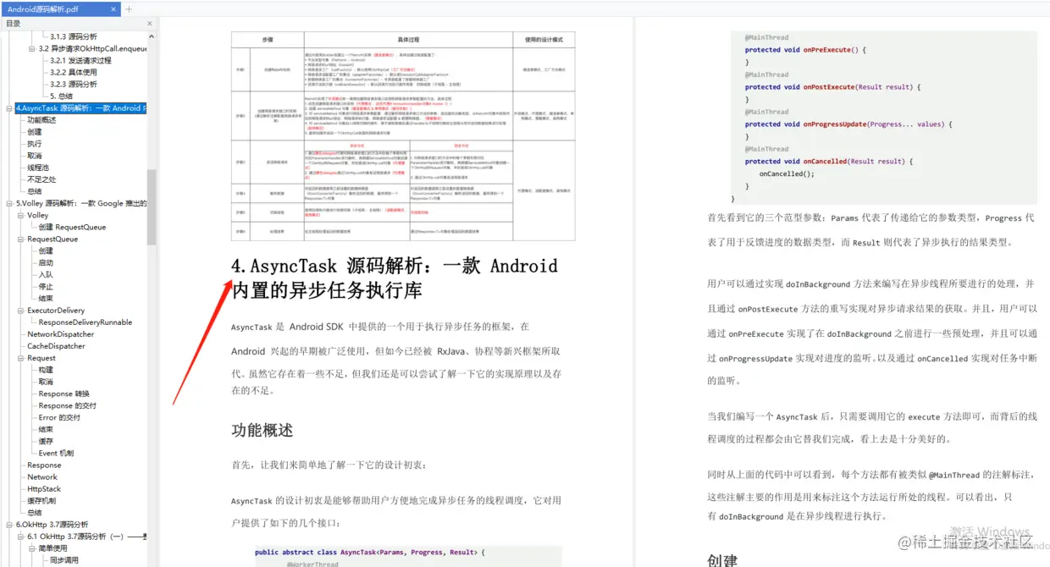This screenshot has width=1050, height=567.
Task: Collapse the 5.Volley 源码解析 node
Action: 9,204
